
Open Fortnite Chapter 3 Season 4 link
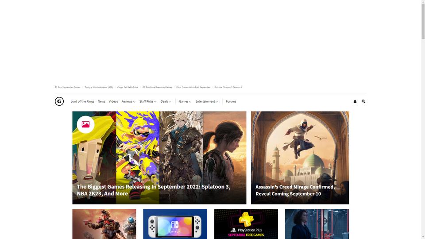[x=228, y=87]
